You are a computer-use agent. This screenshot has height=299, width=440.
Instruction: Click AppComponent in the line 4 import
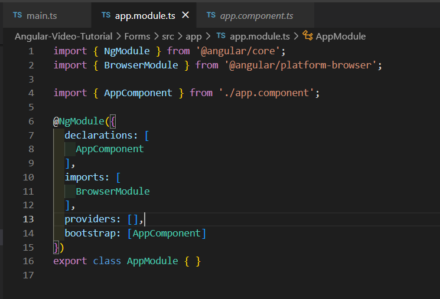[138, 93]
